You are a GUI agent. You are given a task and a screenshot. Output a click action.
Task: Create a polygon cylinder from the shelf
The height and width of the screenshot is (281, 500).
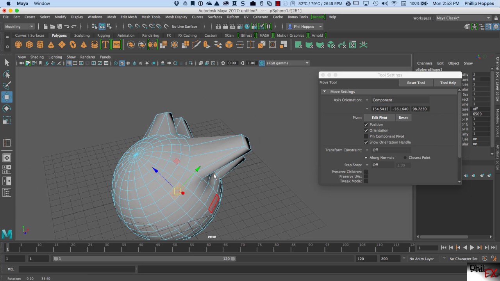pyautogui.click(x=40, y=45)
